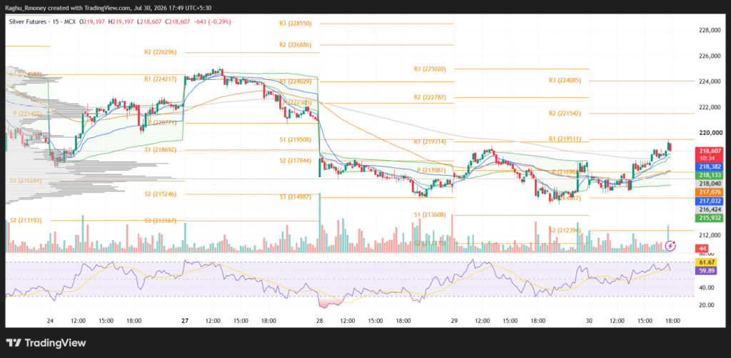Click the S3 (213167) pivot label

pos(161,220)
